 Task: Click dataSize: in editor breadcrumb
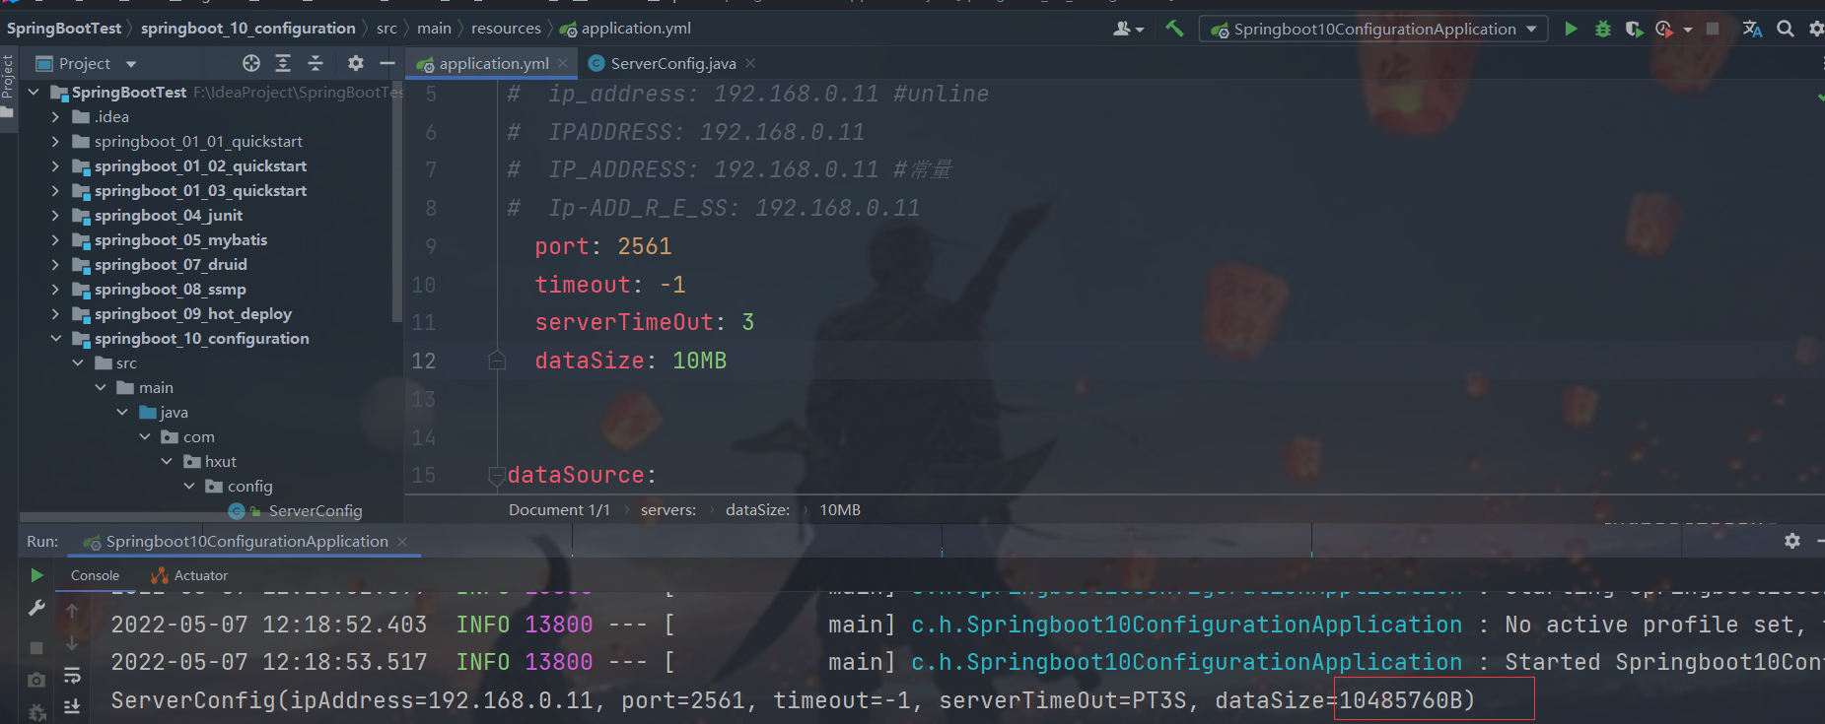[757, 509]
